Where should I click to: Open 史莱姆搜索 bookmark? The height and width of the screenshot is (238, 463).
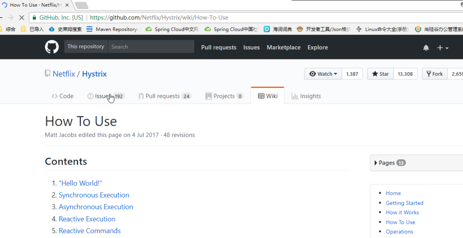(65, 29)
